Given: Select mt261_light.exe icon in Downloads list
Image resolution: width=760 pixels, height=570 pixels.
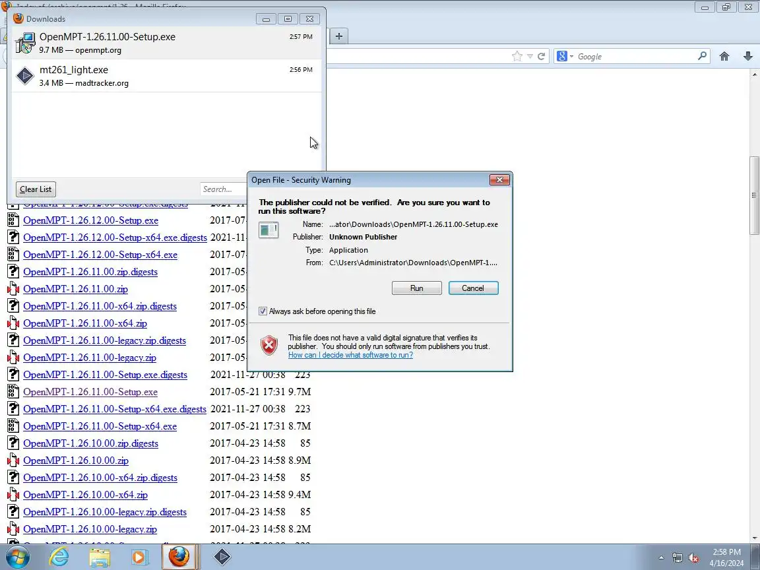Looking at the screenshot, I should [25, 76].
